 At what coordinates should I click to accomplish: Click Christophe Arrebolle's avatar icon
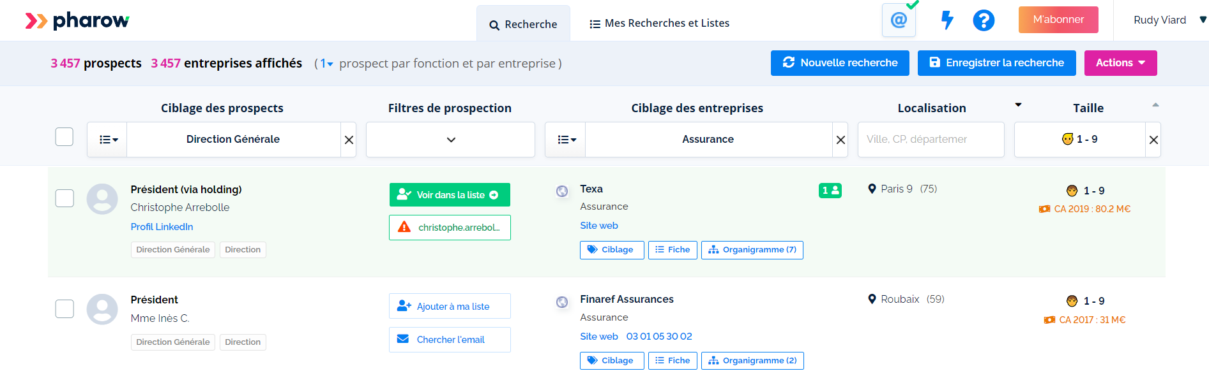coord(102,199)
